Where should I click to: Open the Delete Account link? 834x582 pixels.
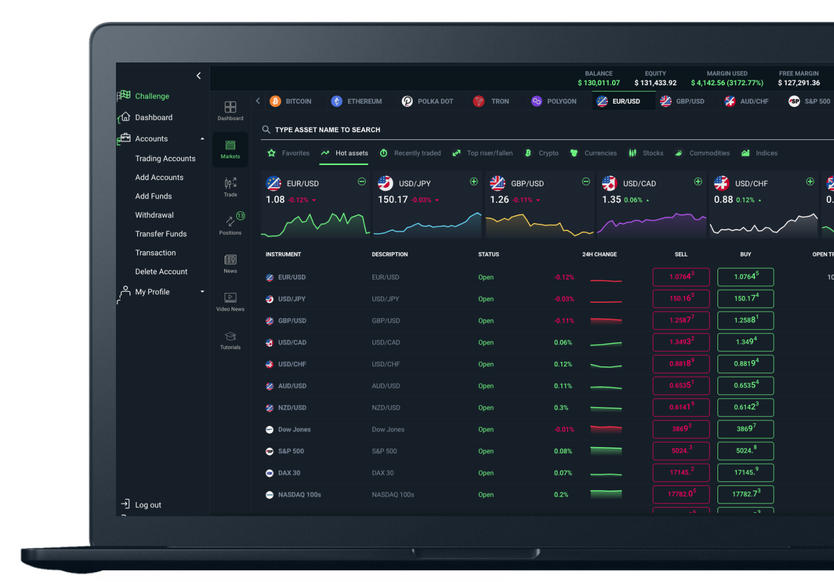(x=161, y=271)
